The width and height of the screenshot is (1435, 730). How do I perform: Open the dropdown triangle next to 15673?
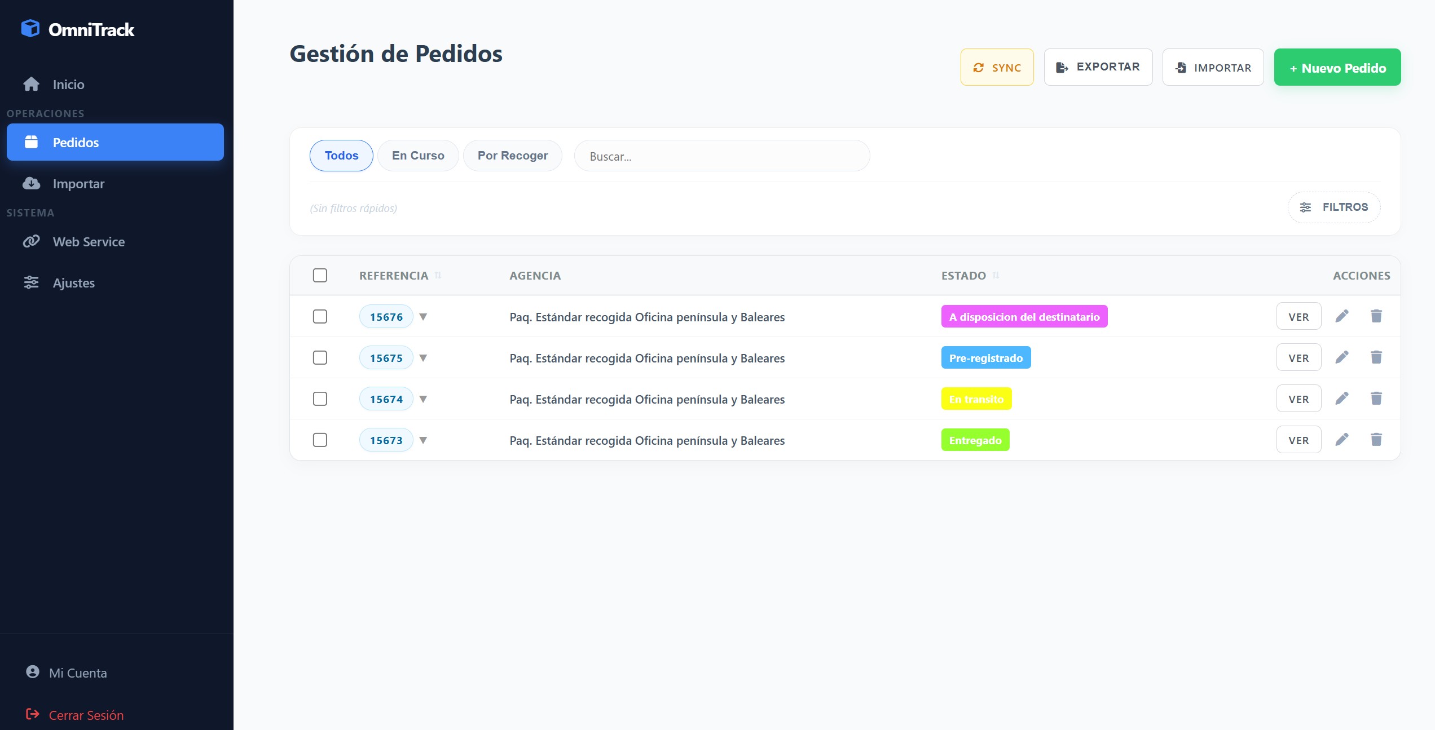coord(423,440)
